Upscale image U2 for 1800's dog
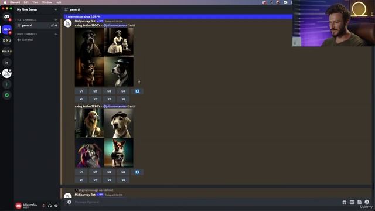The image size is (375, 211). [95, 91]
